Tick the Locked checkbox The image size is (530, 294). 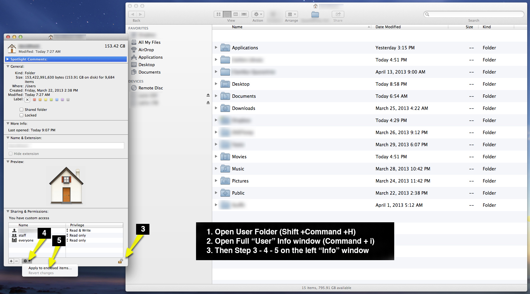tap(21, 115)
